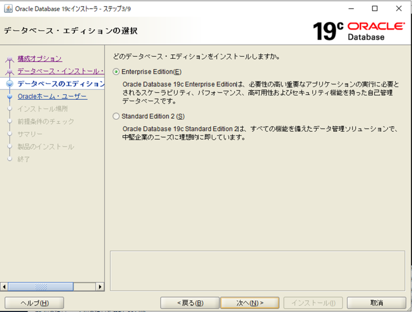Click the empty message area at bottom
Viewport: 412px width, 312px height.
pyautogui.click(x=257, y=271)
